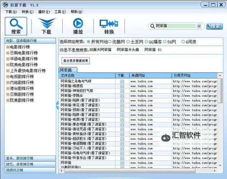The height and width of the screenshot is (179, 227).
Task: Open the 帮助(H) menu
Action: [x=76, y=12]
